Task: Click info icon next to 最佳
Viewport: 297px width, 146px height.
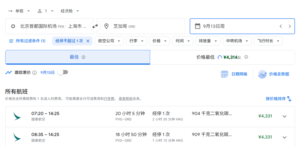Action: pyautogui.click(x=84, y=57)
